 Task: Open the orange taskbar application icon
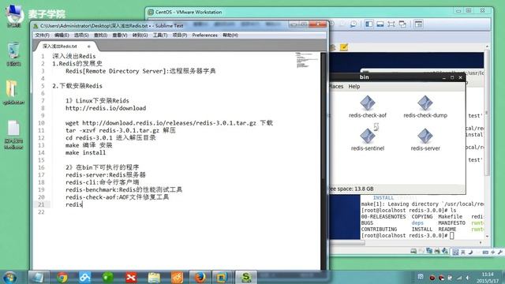click(177, 278)
